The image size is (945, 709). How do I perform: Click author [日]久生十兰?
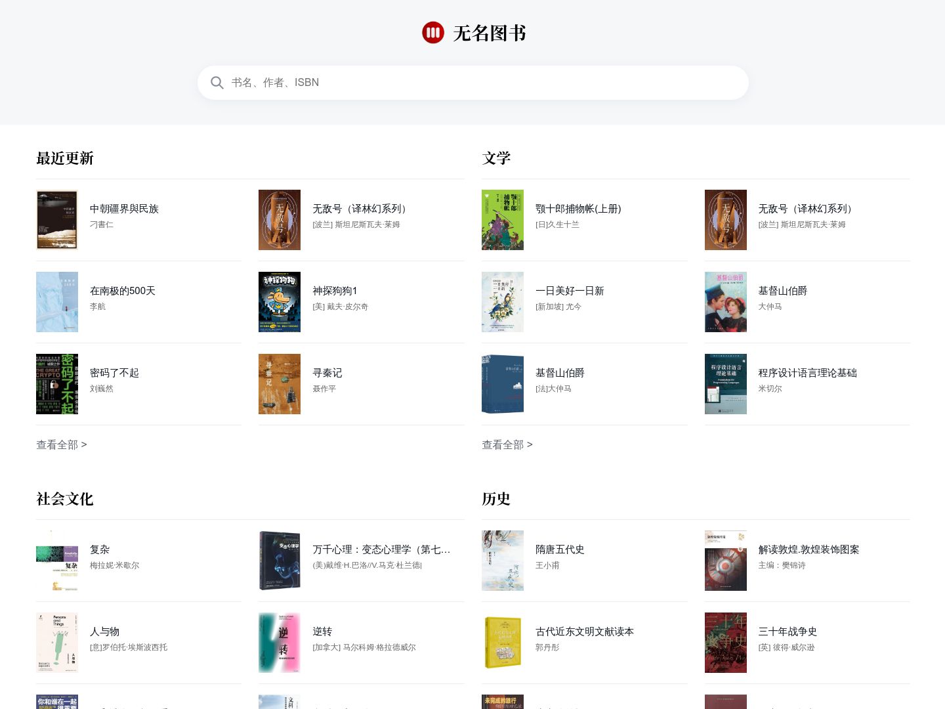557,225
